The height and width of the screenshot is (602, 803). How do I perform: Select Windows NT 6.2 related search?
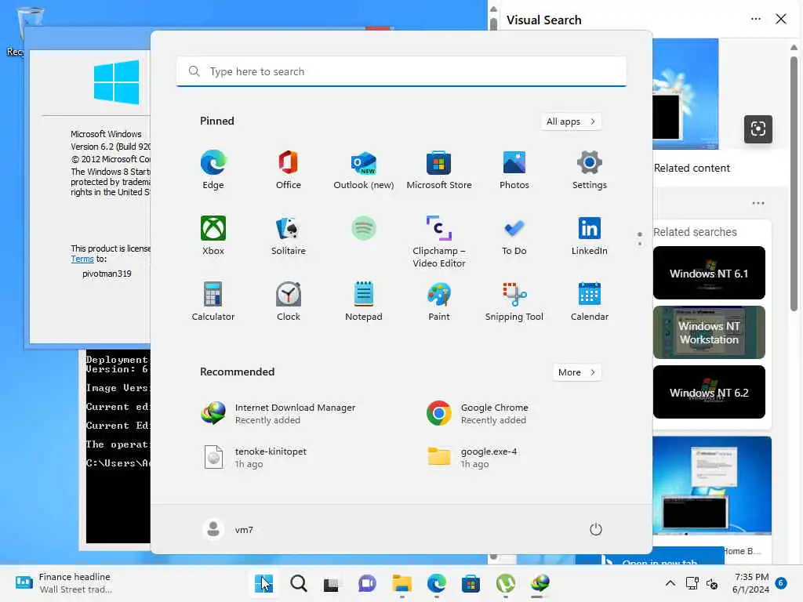pos(709,392)
